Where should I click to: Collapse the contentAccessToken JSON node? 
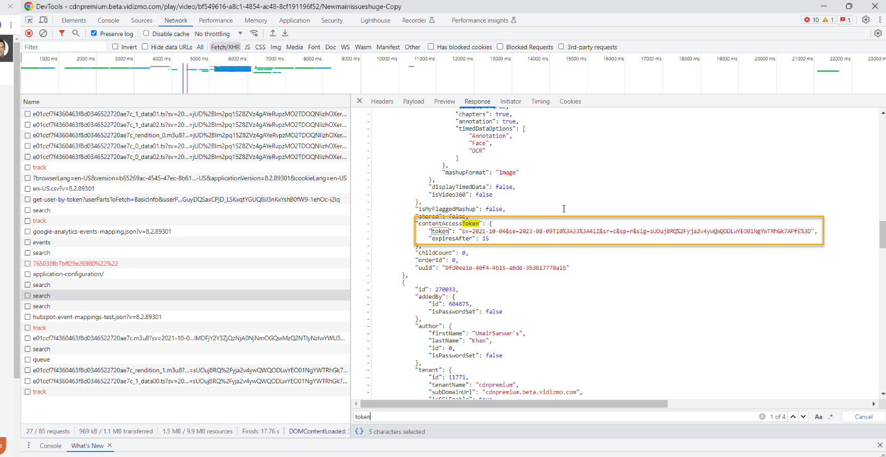(368, 224)
